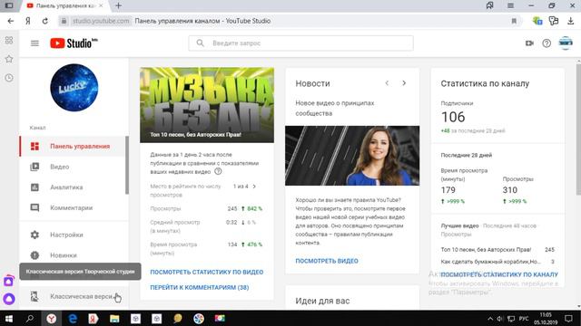Image resolution: width=581 pixels, height=326 pixels.
Task: Open the notification center icon
Action: pyautogui.click(x=569, y=318)
